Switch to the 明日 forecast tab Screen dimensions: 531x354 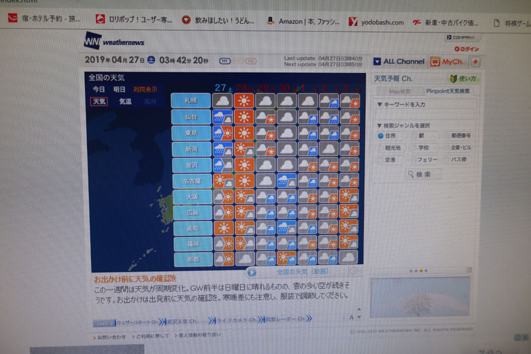point(119,89)
